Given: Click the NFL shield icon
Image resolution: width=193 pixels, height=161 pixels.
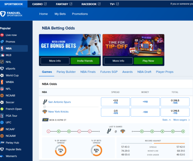Looking at the screenshot, I should (2, 89).
